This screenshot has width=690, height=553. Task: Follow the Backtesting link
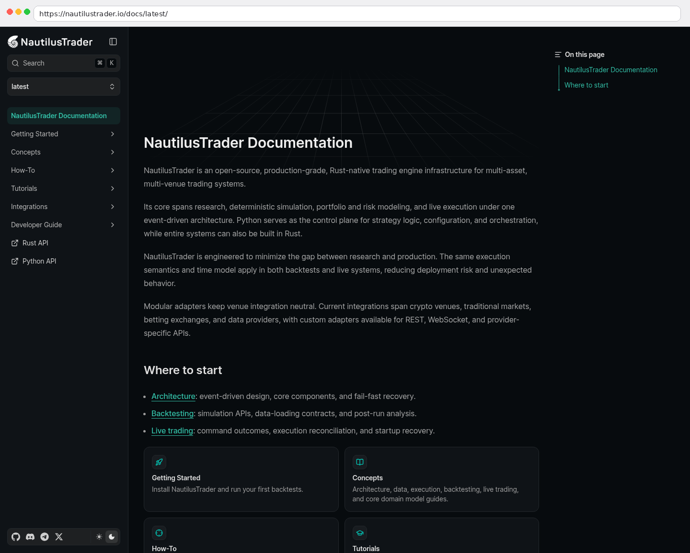(172, 414)
